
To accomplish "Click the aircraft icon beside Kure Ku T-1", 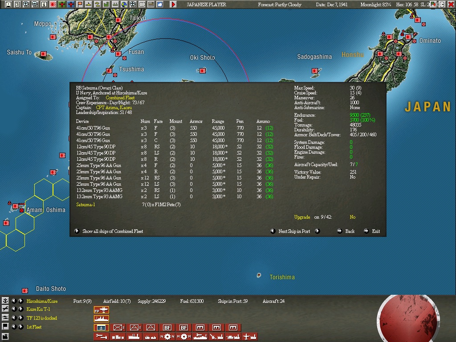I will [5, 309].
